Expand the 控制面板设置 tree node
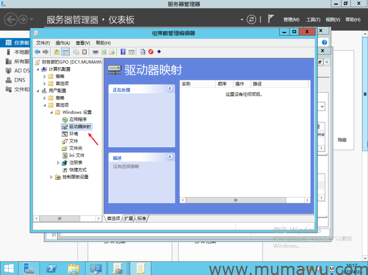 [x=51, y=177]
